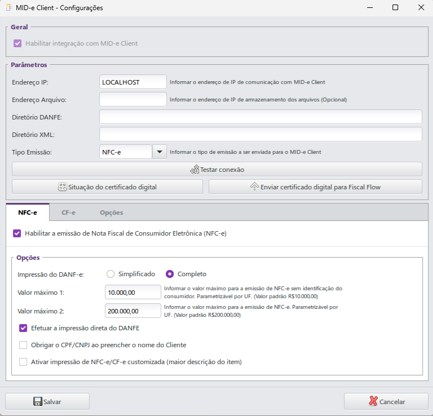Click the MID-e Client app icon in title bar
The width and height of the screenshot is (433, 416).
pos(9,7)
